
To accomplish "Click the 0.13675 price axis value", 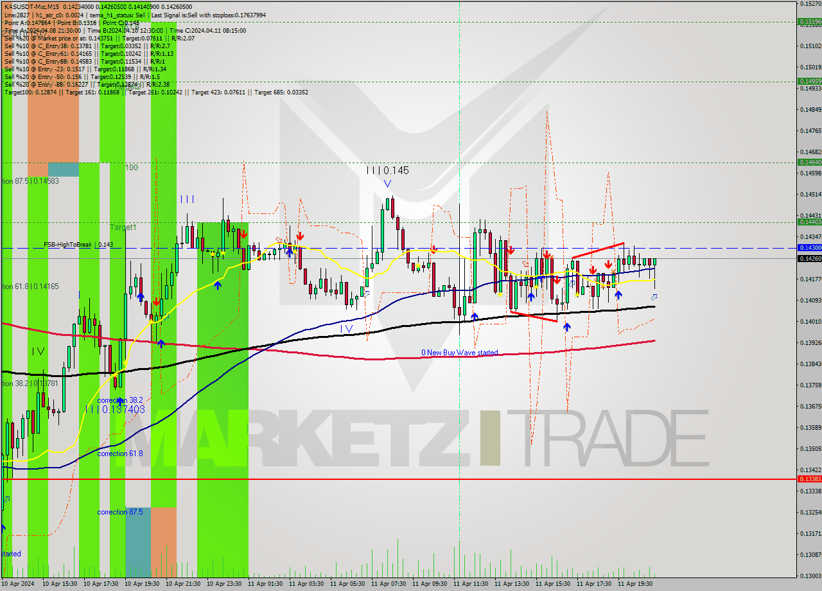I will click(x=810, y=406).
